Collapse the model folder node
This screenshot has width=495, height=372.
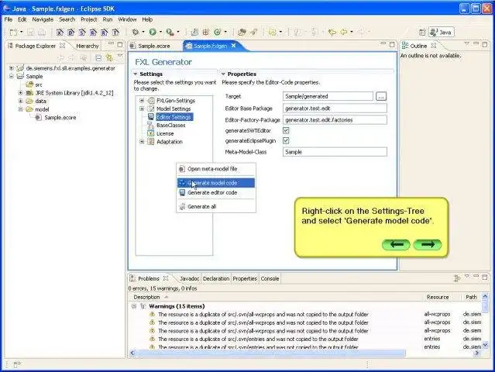click(x=20, y=109)
